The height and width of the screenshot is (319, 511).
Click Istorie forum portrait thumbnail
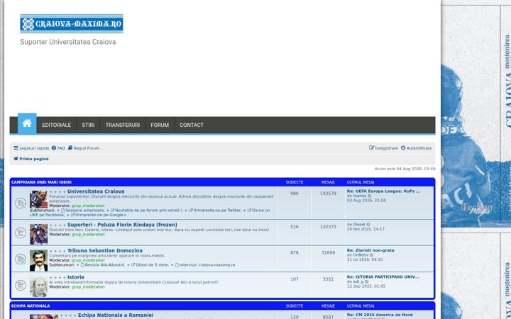(38, 287)
